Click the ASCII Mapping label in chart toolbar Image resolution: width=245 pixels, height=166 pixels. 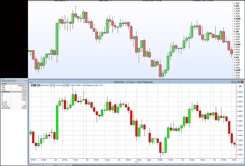[88, 85]
